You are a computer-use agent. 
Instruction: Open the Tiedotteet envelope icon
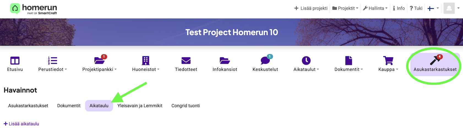tap(186, 61)
